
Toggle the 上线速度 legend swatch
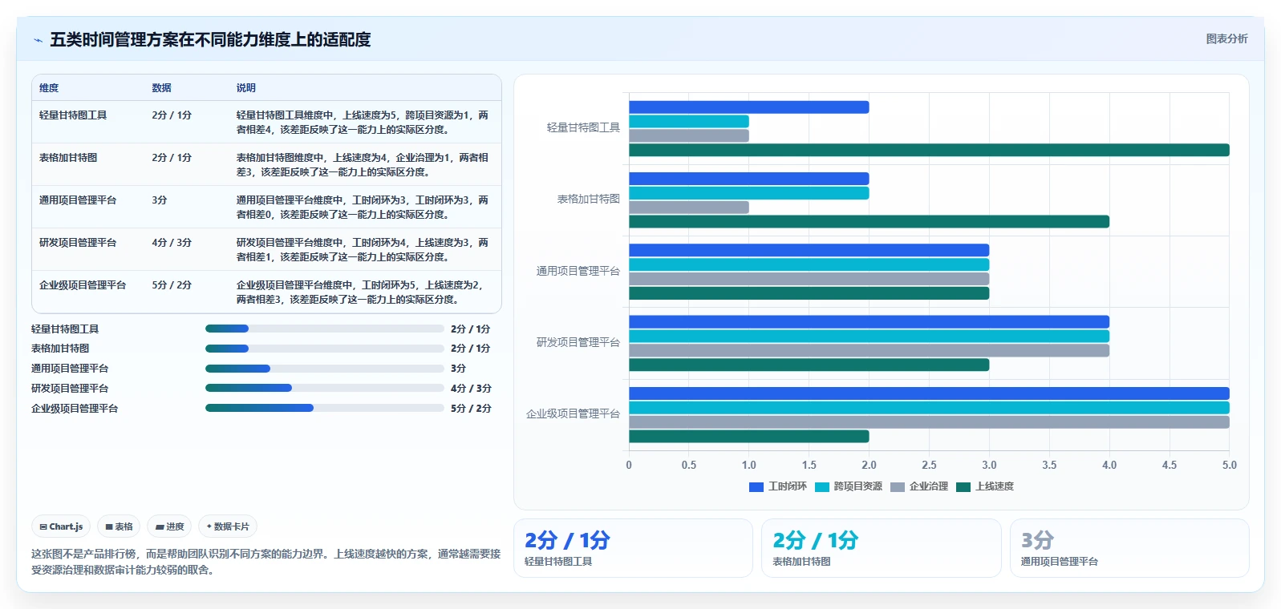click(x=963, y=486)
